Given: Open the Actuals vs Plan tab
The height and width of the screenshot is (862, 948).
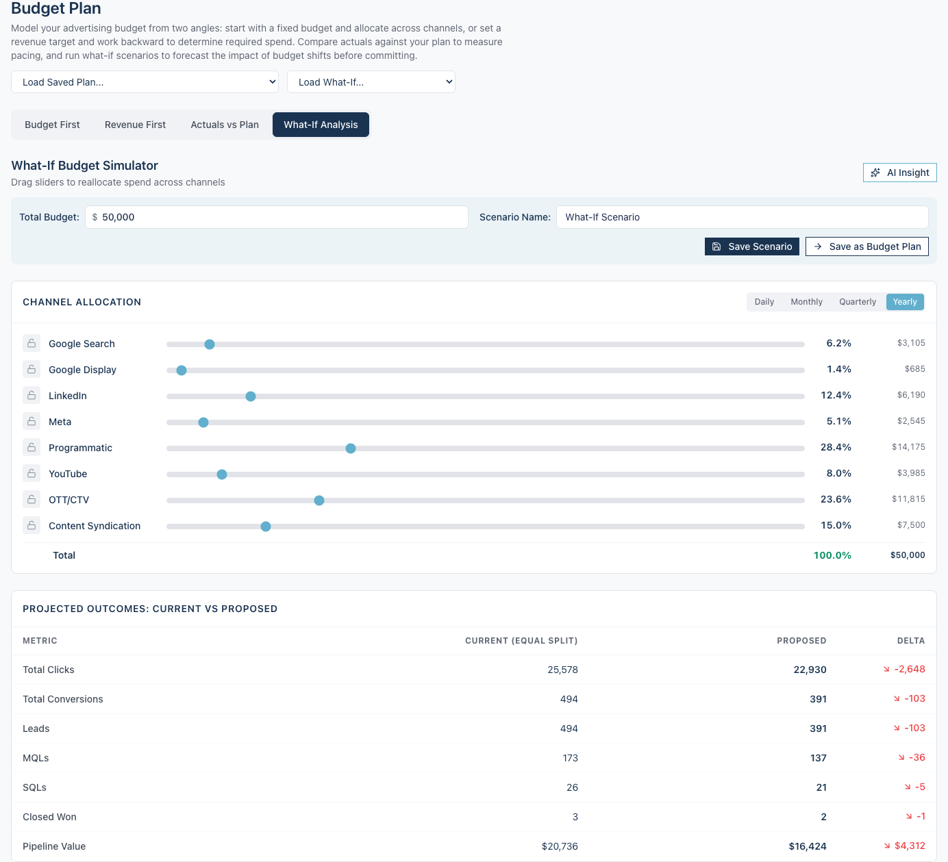Looking at the screenshot, I should coord(225,125).
